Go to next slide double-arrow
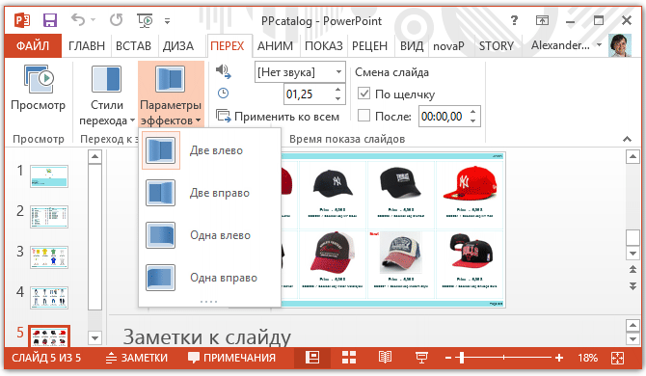646x376 pixels. click(633, 285)
